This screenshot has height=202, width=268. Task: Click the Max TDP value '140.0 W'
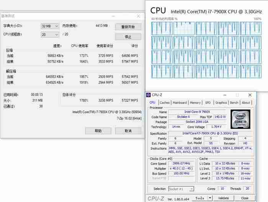pyautogui.click(x=220, y=117)
